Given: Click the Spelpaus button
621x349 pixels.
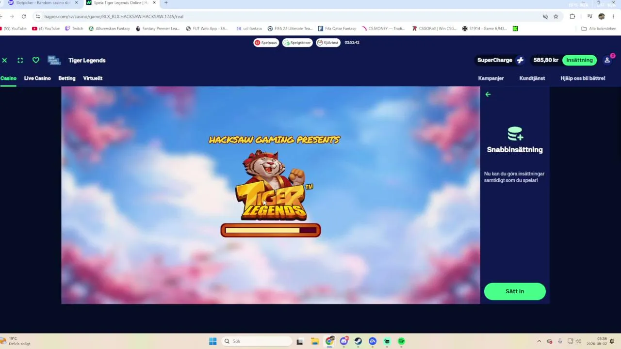Looking at the screenshot, I should coord(266,43).
